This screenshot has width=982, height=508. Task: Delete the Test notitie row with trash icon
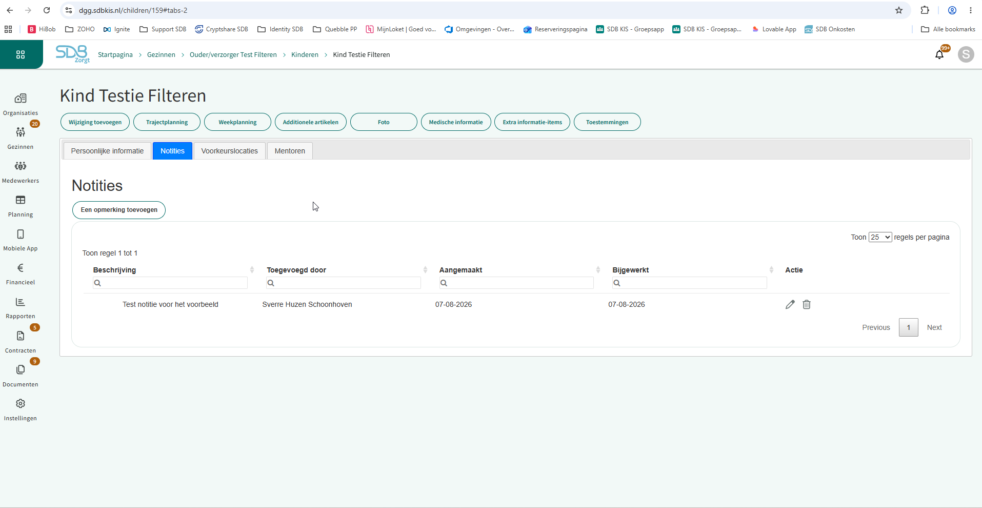[x=807, y=304]
